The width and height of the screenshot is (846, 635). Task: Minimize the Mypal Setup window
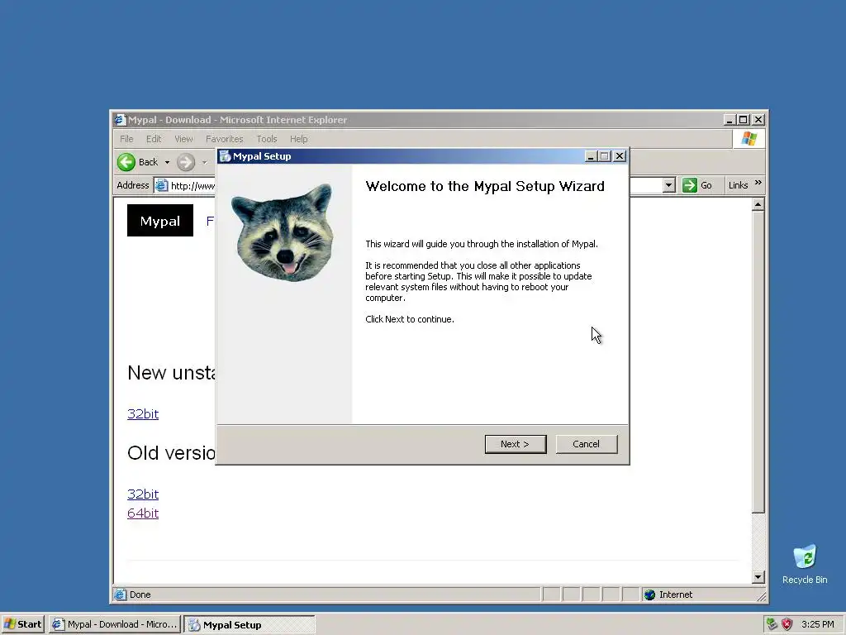tap(591, 156)
